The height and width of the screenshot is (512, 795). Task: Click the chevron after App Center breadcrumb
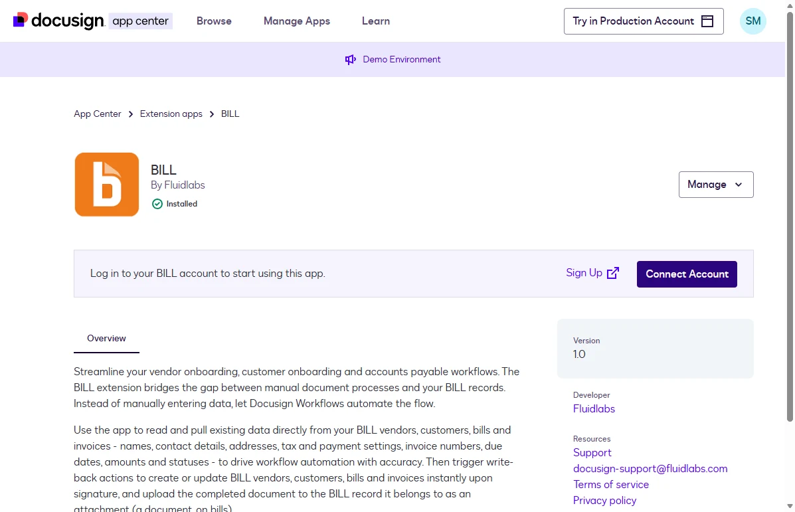click(x=131, y=114)
